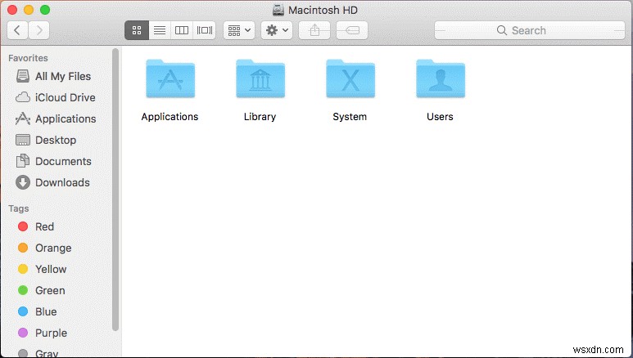This screenshot has width=633, height=358.
Task: Click the "Yellow" tag label
Action: [x=51, y=269]
